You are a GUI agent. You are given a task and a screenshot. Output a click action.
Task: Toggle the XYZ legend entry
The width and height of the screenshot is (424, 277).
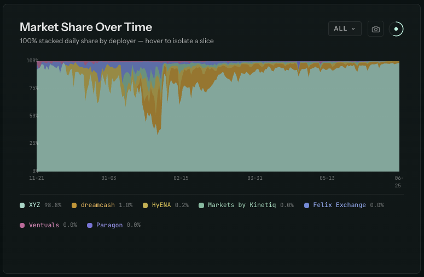pos(40,205)
